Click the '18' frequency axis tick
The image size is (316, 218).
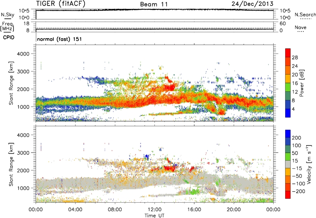pos(26,24)
